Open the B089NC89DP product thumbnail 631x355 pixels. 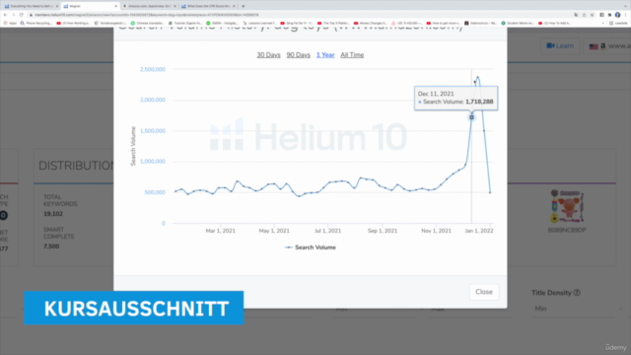point(567,206)
